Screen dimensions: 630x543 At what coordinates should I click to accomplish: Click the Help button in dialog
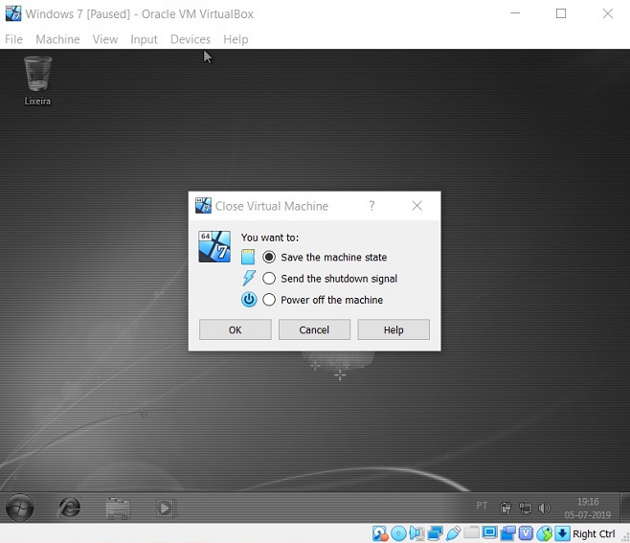click(x=394, y=330)
